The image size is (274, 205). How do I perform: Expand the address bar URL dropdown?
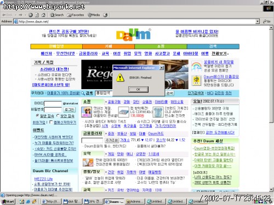pos(258,21)
